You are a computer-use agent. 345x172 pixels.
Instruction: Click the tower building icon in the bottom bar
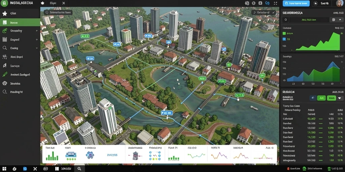click(x=135, y=156)
